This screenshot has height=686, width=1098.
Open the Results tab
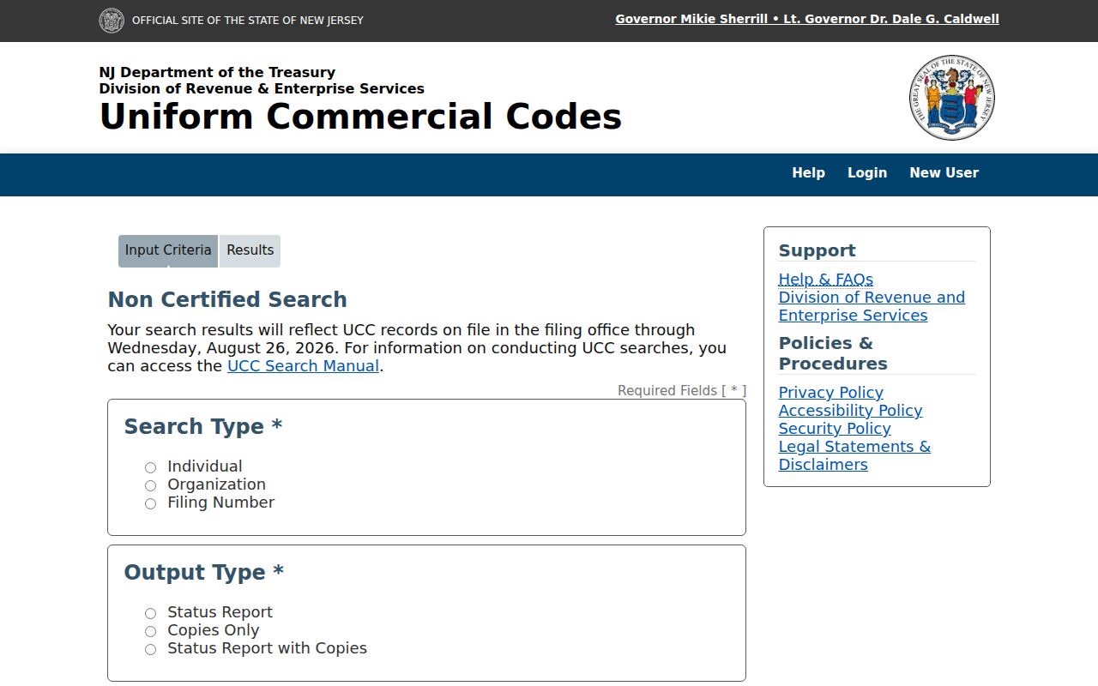[250, 250]
